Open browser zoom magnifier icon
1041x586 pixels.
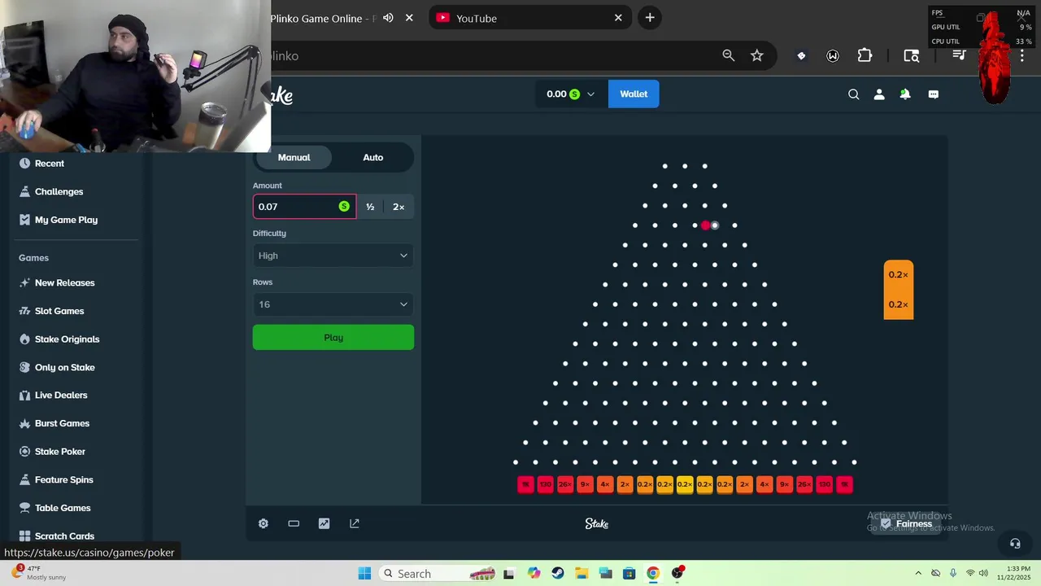729,55
